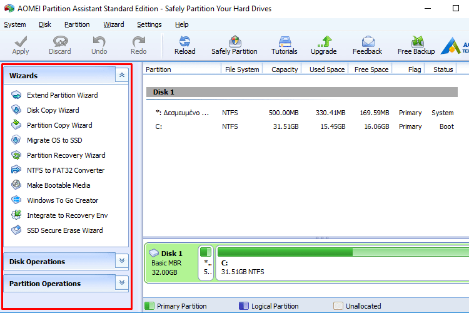
Task: Click the Discard toolbar icon
Action: 60,42
